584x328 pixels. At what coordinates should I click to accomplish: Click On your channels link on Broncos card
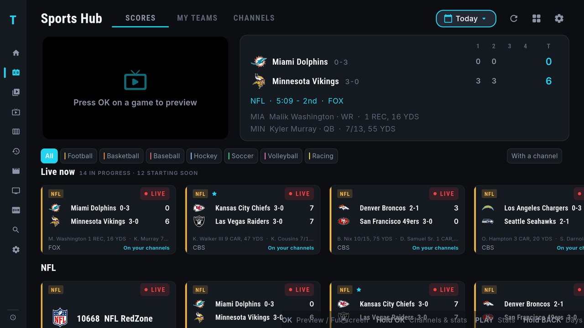[435, 248]
